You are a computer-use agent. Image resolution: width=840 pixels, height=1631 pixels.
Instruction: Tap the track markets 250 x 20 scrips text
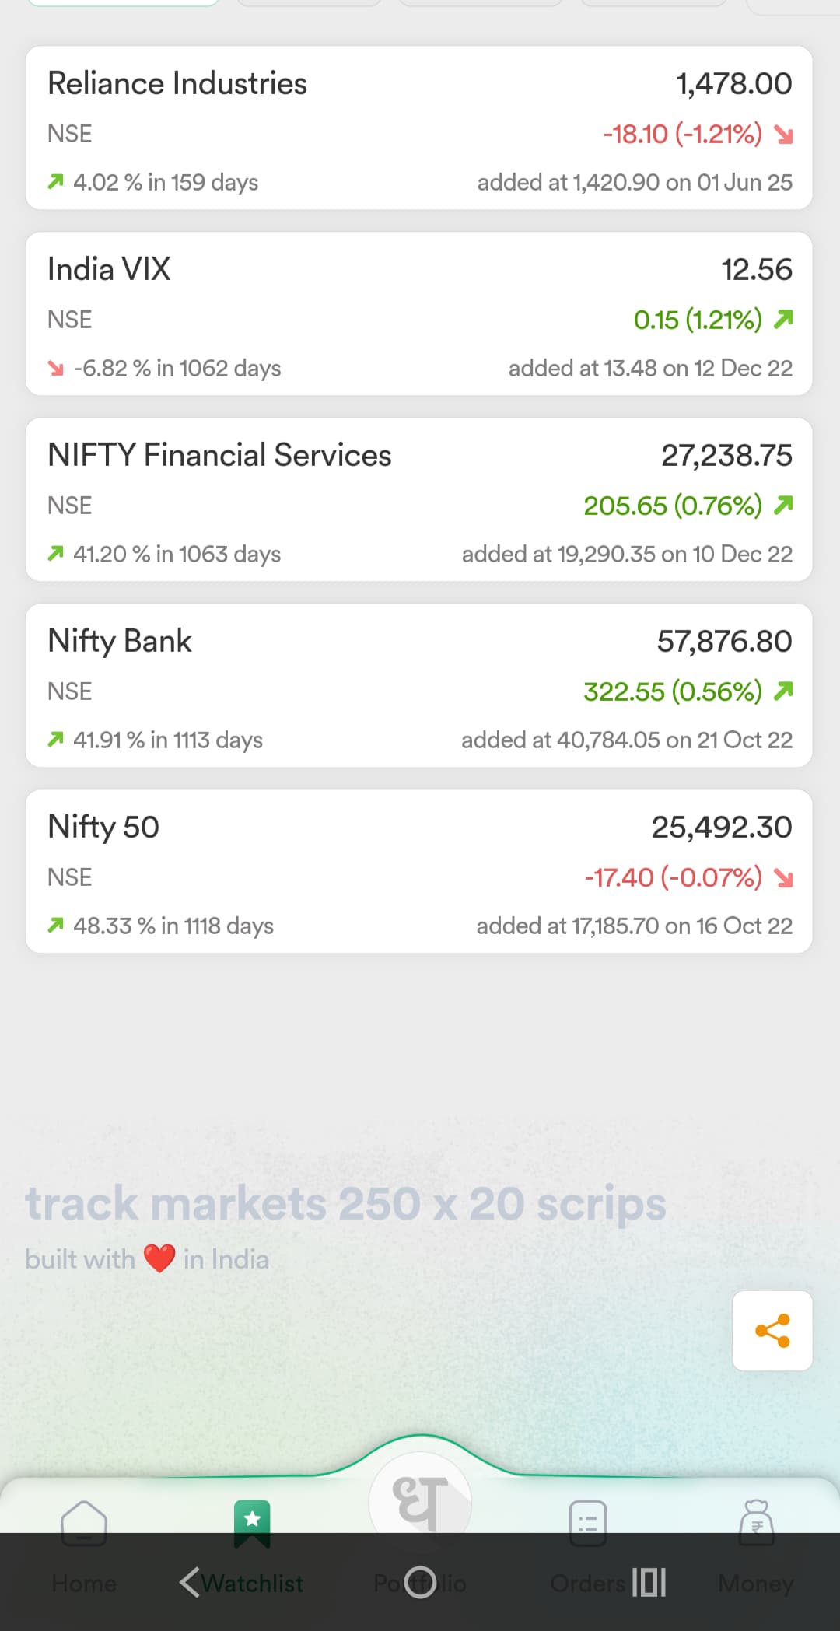click(345, 1204)
